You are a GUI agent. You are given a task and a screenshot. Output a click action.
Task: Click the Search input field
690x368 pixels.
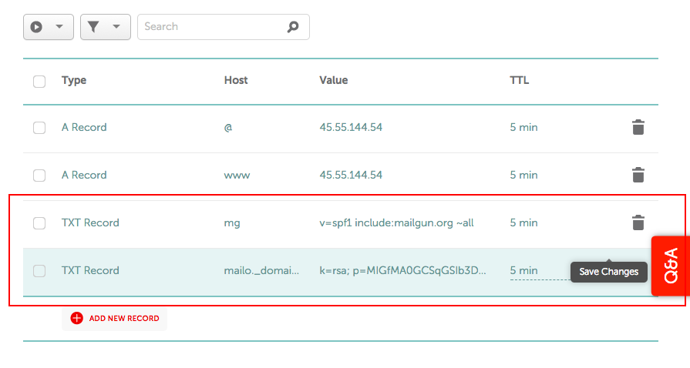point(223,27)
